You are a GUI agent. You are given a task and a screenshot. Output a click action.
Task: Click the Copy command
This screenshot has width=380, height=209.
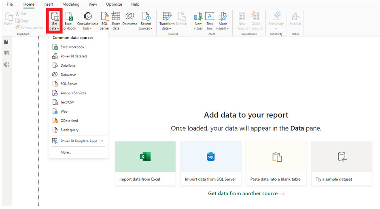pos(22,21)
